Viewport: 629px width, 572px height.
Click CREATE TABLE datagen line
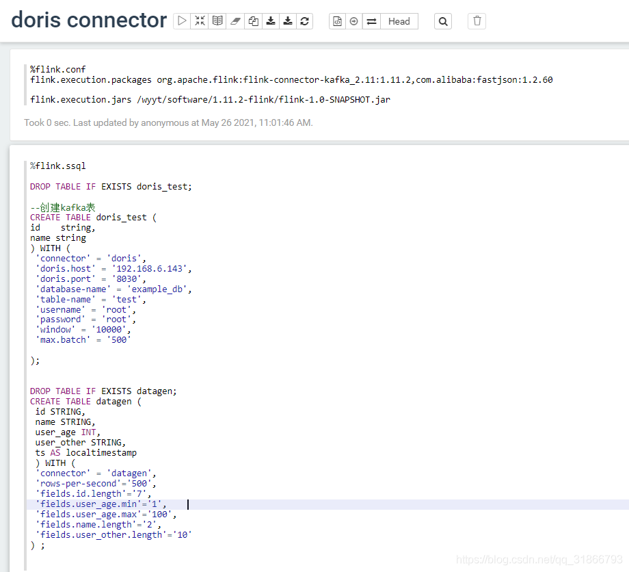[x=85, y=402]
